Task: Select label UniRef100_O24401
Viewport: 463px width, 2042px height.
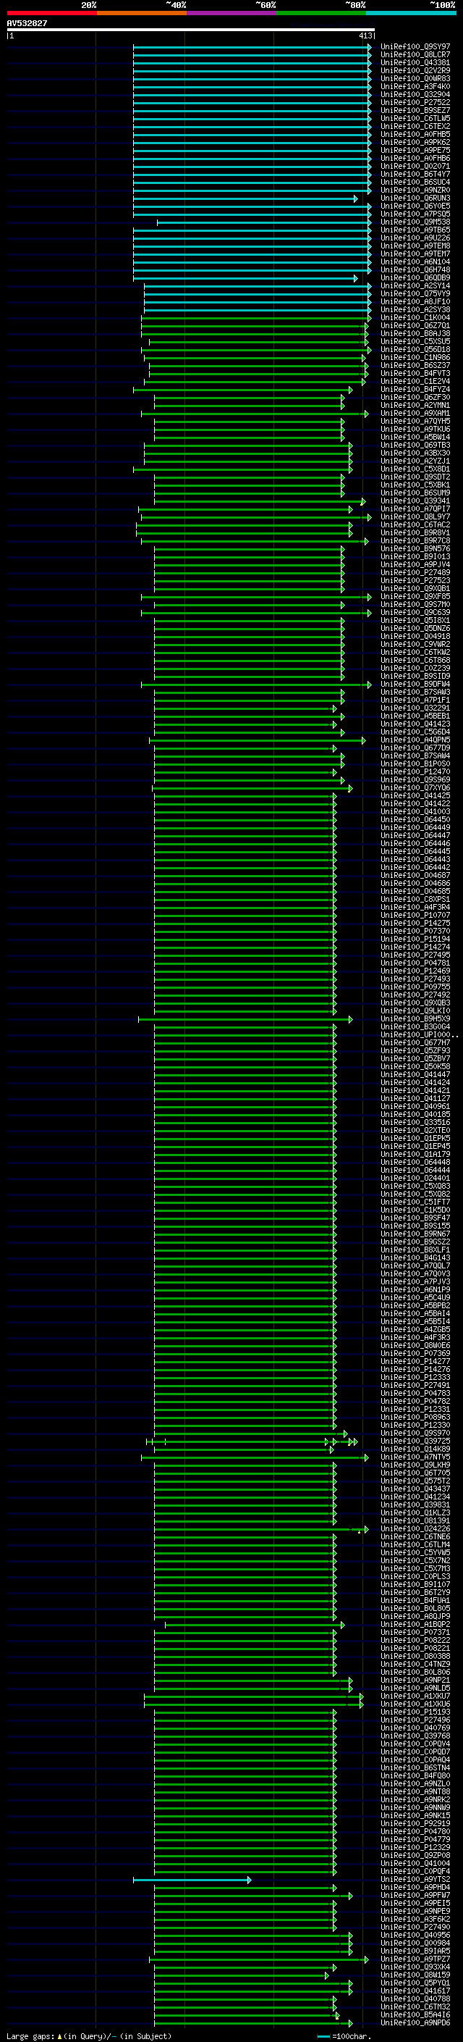Action: (415, 1178)
